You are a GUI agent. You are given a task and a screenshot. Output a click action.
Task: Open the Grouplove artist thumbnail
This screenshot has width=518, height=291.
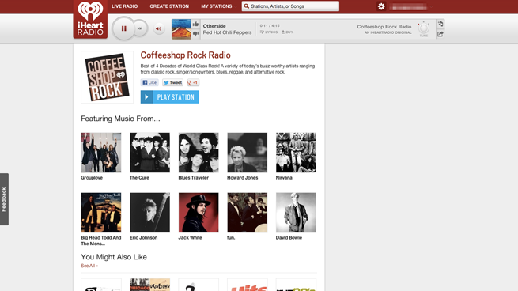(x=101, y=153)
